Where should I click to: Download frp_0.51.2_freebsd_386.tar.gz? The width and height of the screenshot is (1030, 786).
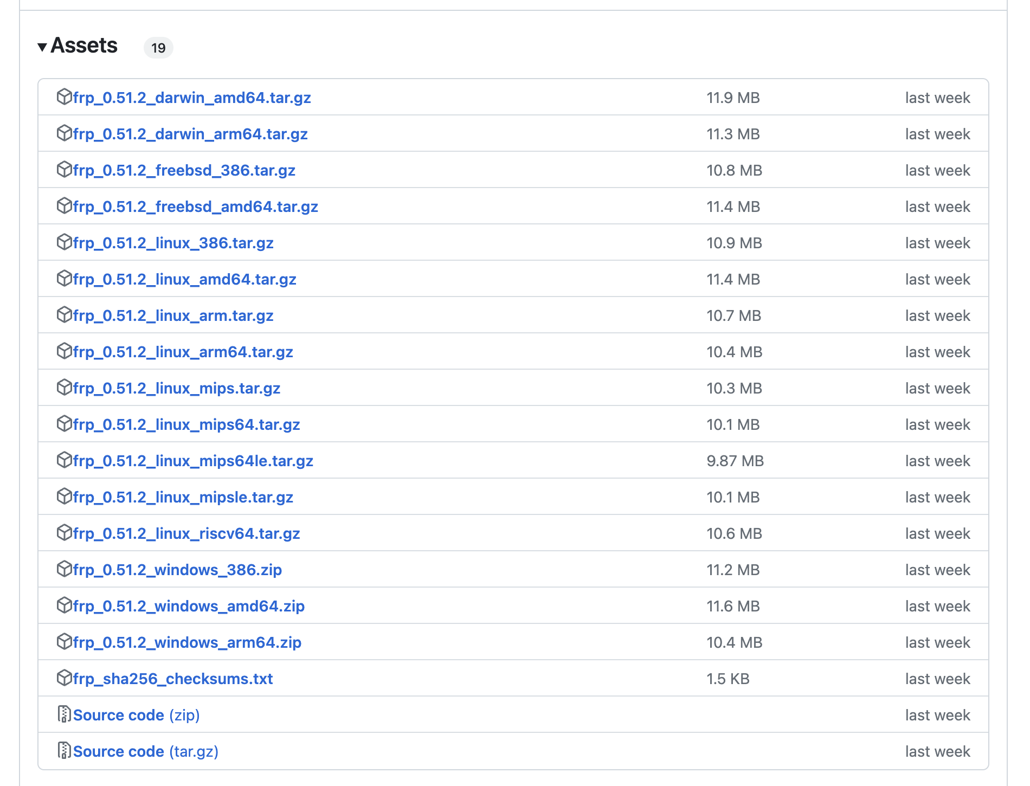pos(184,170)
